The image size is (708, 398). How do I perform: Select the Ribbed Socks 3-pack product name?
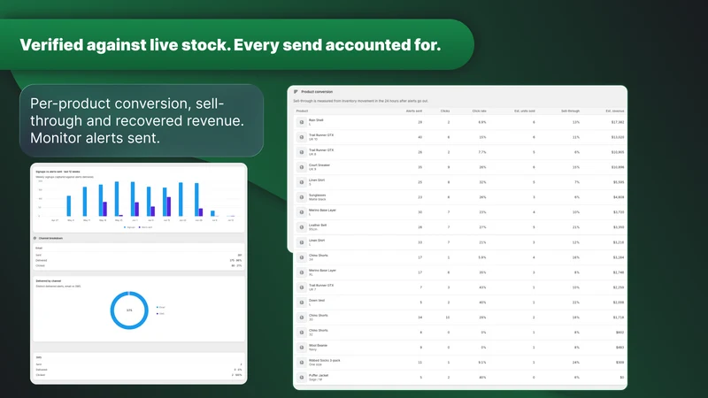click(x=324, y=361)
